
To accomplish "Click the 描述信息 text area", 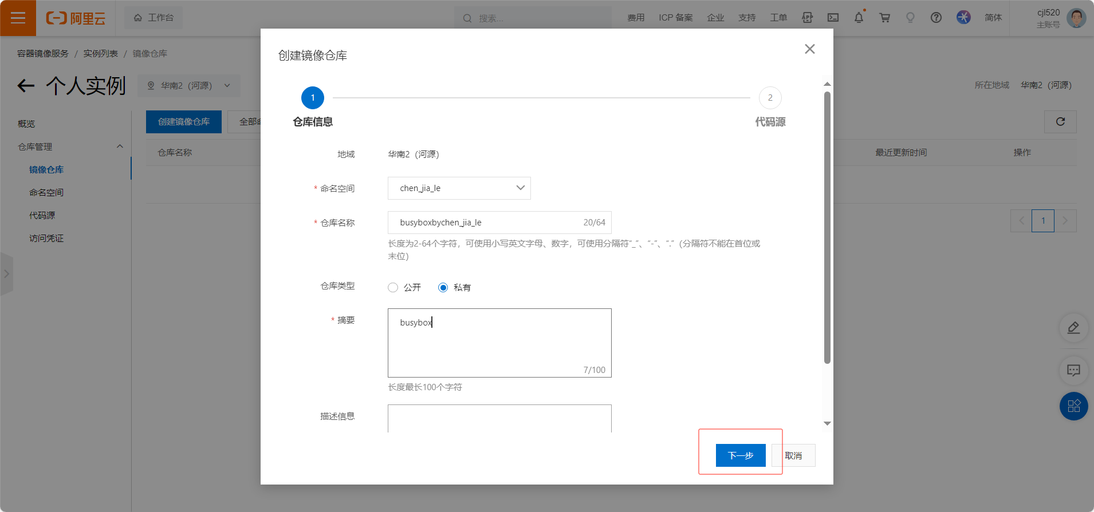I will pyautogui.click(x=499, y=419).
